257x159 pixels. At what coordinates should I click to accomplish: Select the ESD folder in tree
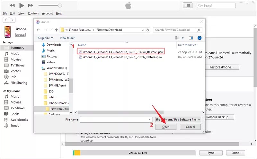[x=51, y=91]
